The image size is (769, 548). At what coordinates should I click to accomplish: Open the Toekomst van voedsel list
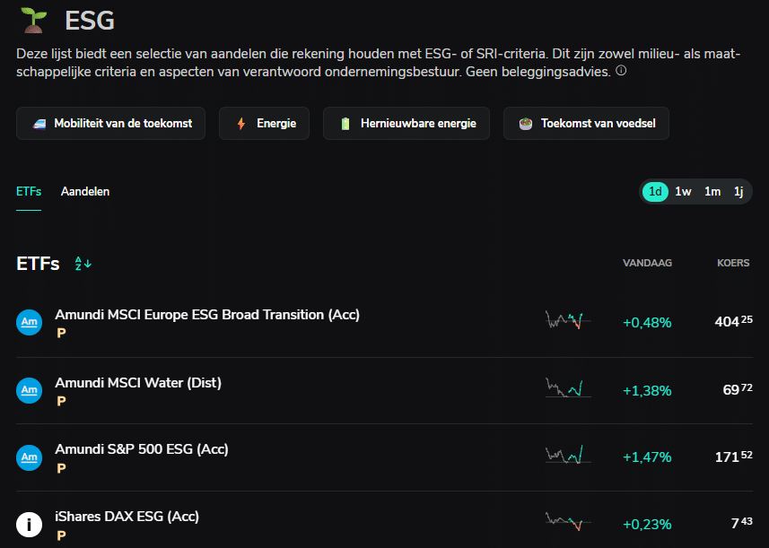click(x=586, y=124)
